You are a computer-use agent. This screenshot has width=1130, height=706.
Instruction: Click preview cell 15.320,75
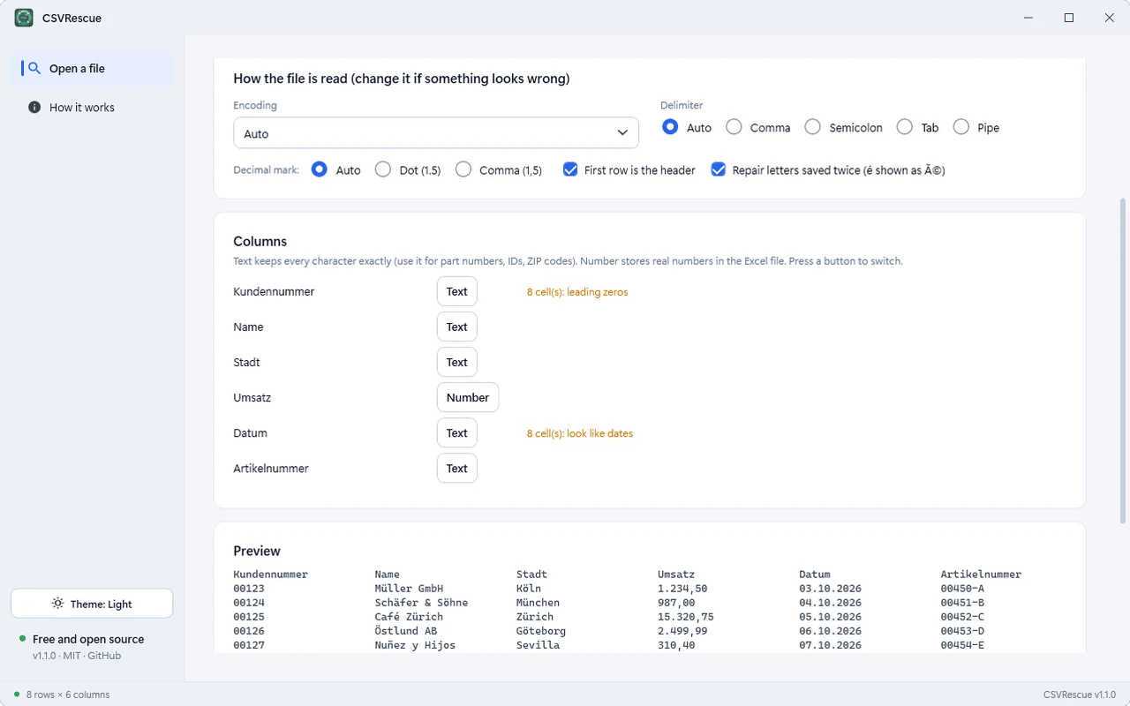tap(686, 617)
